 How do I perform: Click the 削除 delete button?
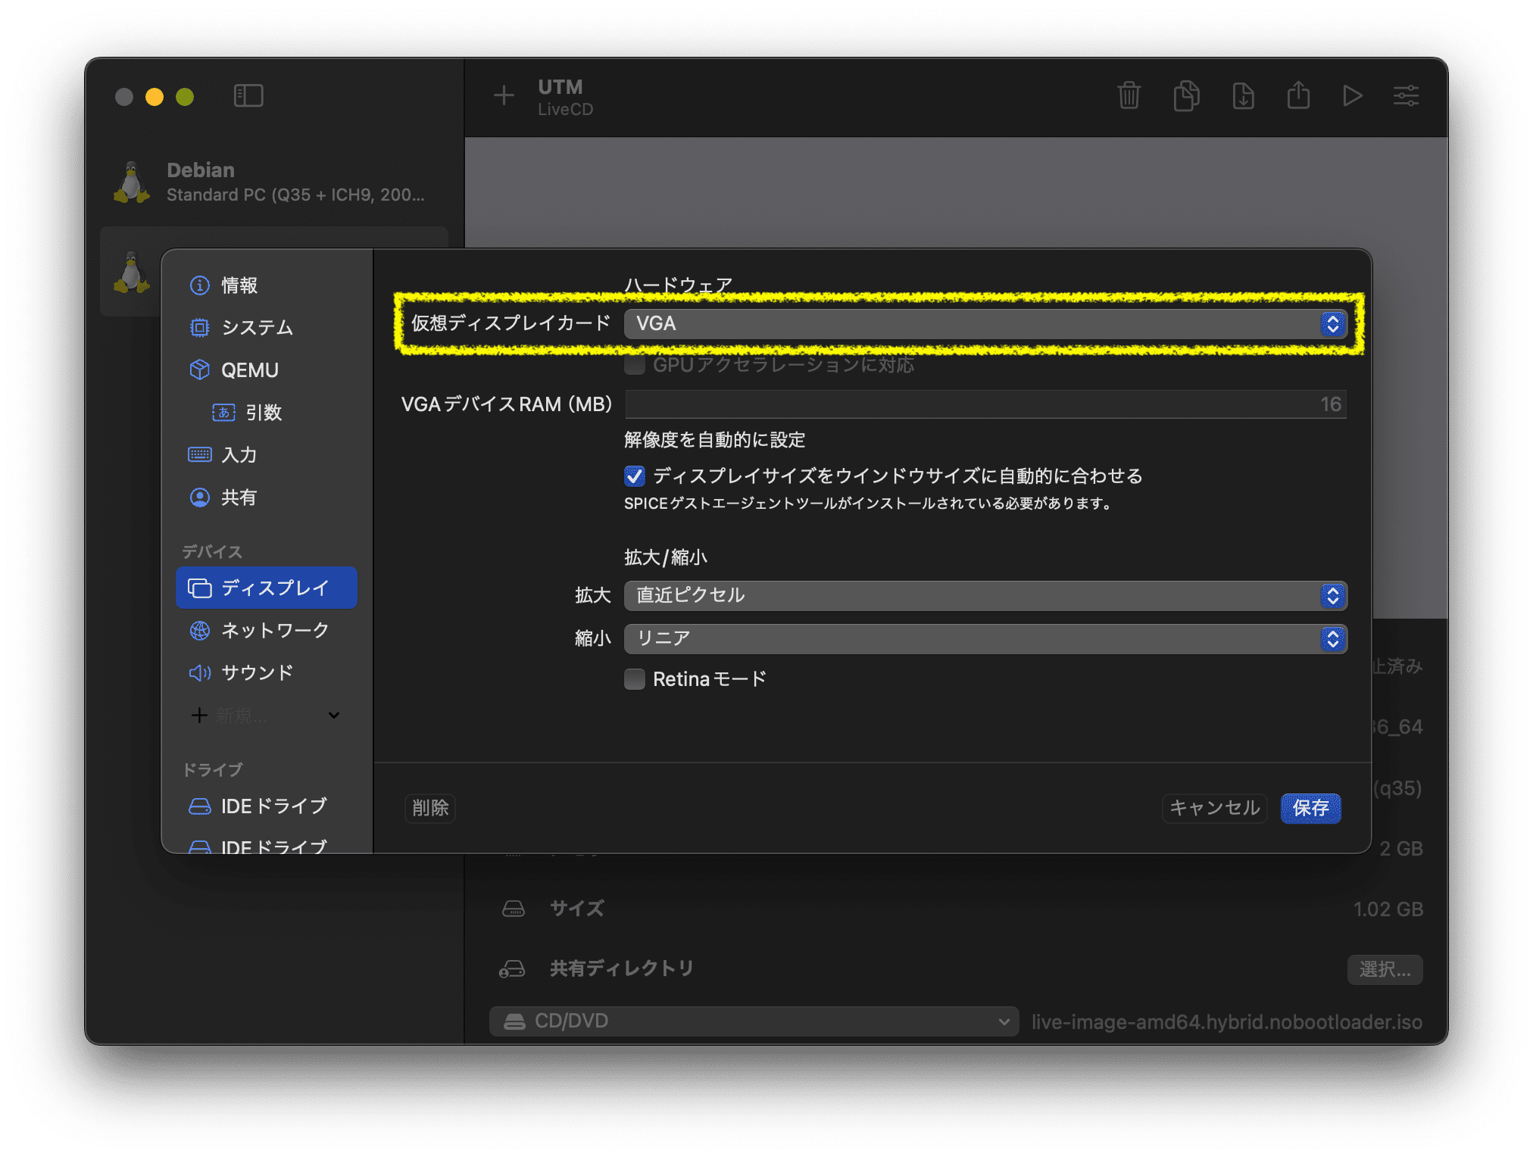(430, 808)
